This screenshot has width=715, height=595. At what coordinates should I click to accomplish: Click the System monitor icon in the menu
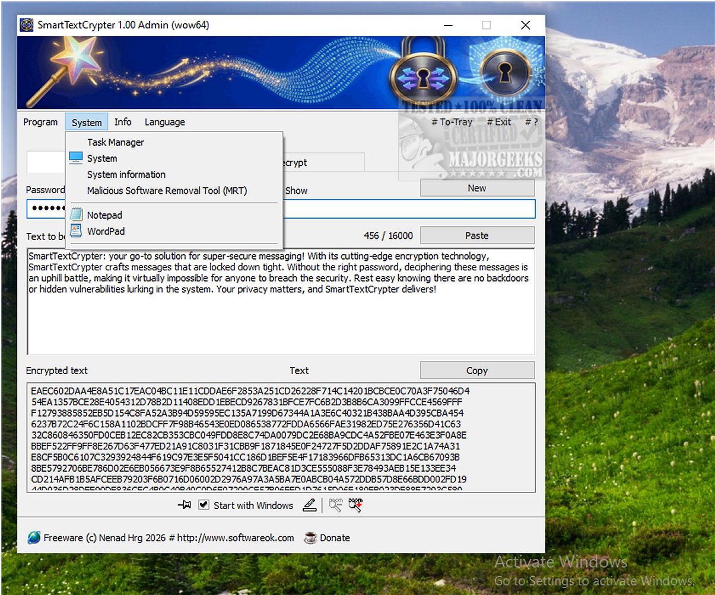tap(76, 158)
